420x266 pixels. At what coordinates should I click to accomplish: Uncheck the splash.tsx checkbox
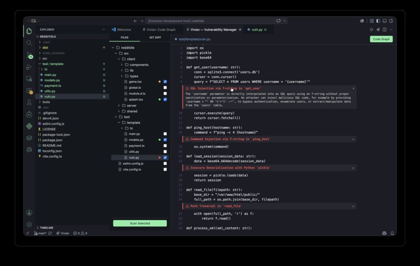point(165,99)
